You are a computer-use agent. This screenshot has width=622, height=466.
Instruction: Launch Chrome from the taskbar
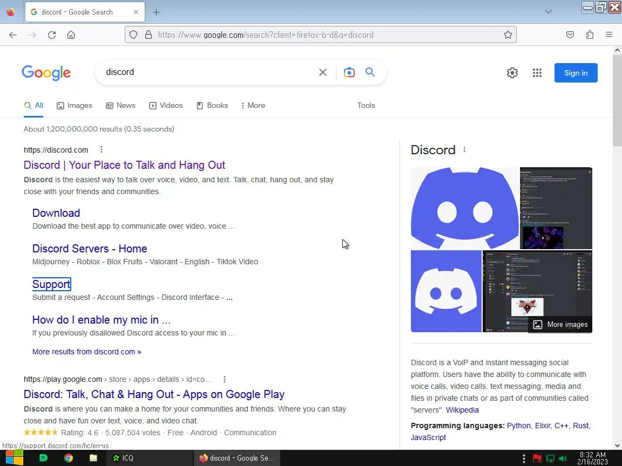69,458
